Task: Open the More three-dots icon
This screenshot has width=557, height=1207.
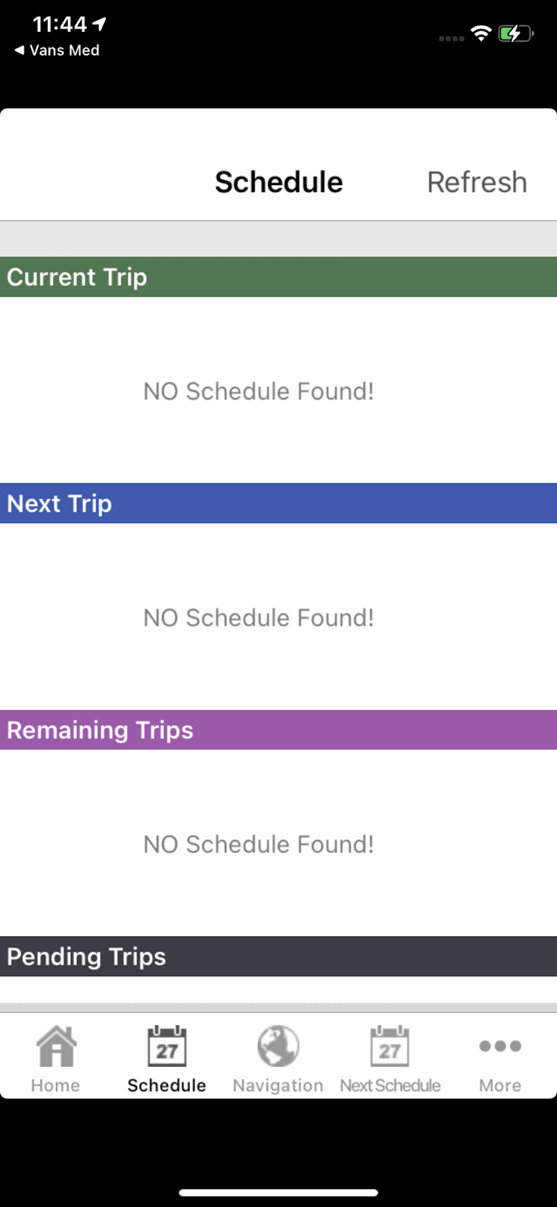Action: [500, 1046]
